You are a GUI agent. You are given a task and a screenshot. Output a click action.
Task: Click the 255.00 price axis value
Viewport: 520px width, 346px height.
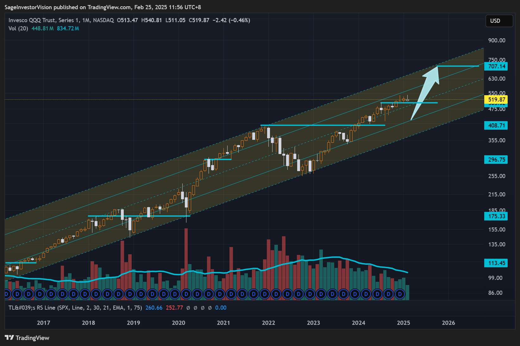click(497, 176)
